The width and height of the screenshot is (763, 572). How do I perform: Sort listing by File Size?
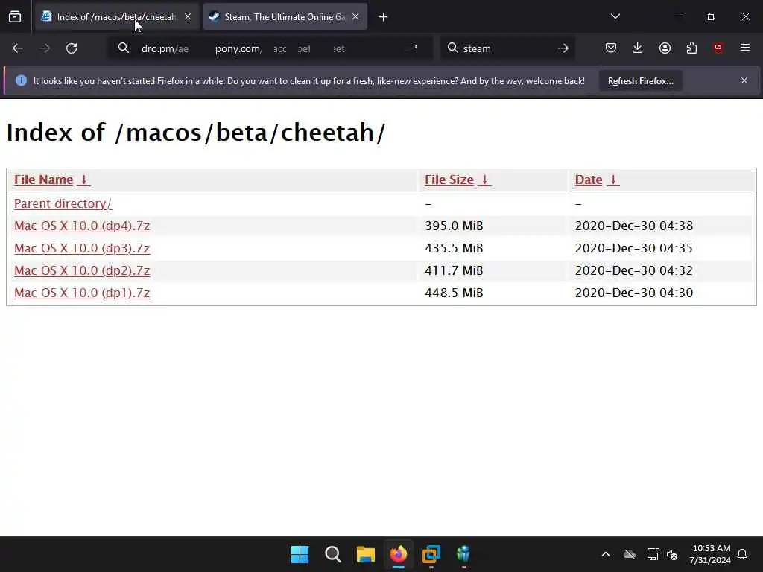point(449,179)
